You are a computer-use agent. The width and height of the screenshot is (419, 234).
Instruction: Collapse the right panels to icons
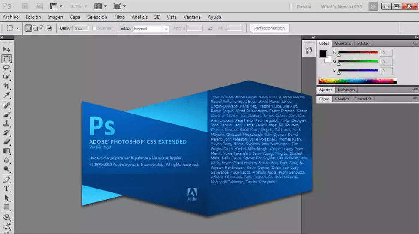[416, 37]
